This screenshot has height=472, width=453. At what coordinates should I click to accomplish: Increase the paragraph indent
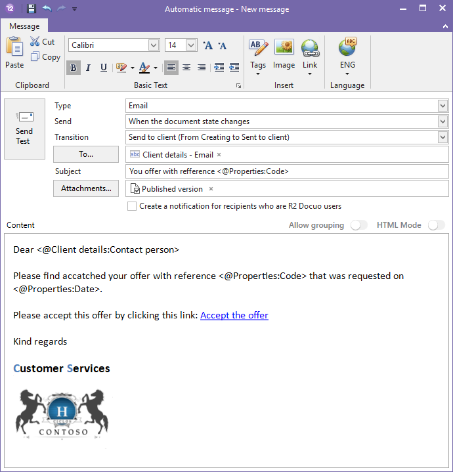219,68
